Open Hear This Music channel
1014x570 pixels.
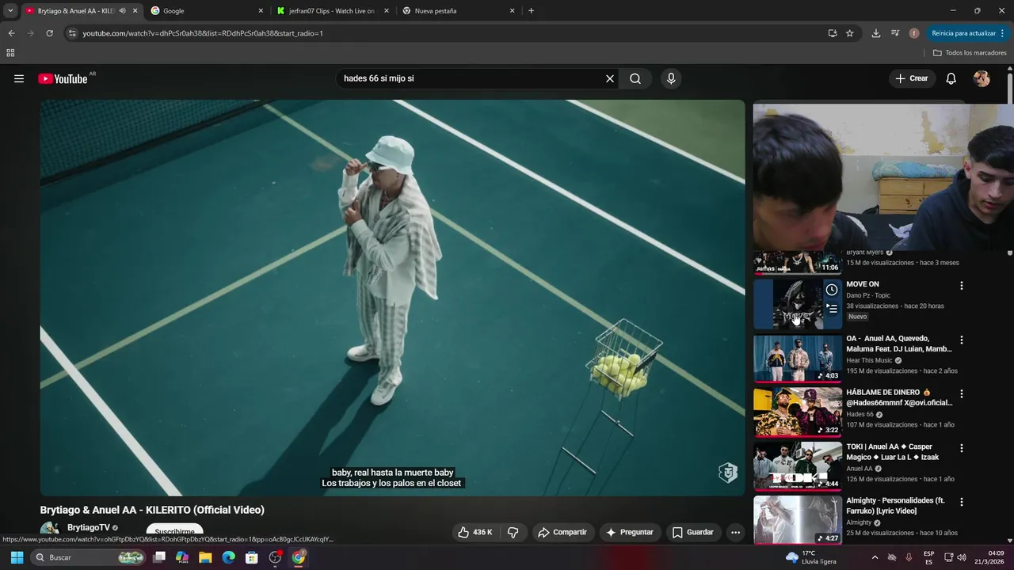(x=869, y=360)
